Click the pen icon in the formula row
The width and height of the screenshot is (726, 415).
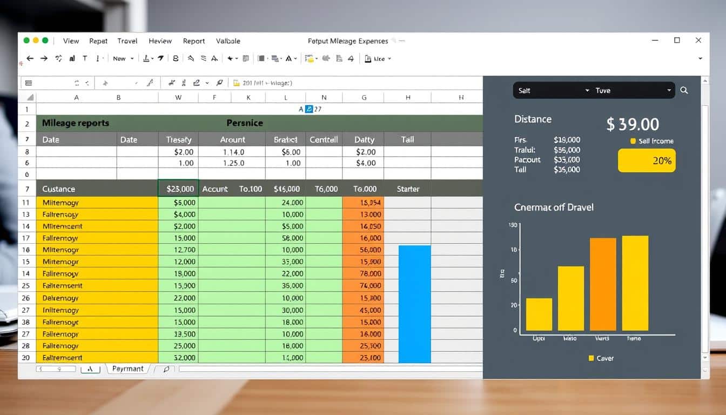click(150, 83)
